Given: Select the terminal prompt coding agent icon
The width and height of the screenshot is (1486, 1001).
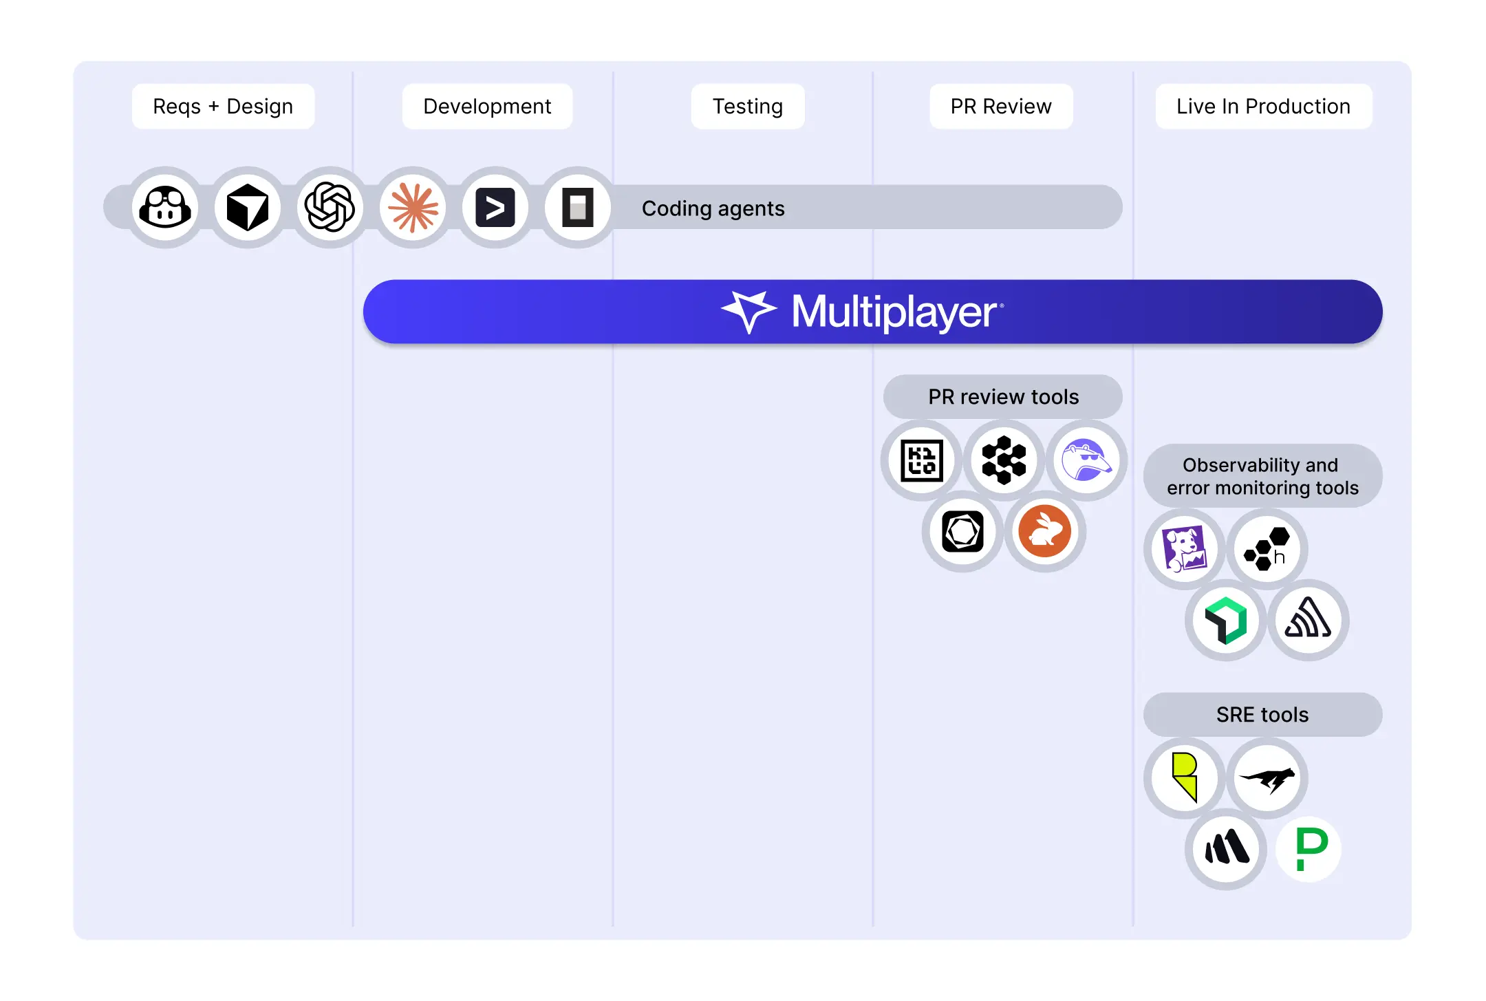Looking at the screenshot, I should click(x=495, y=208).
